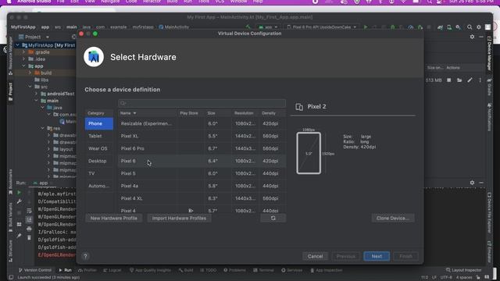Viewport: 500px width, 281px height.
Task: Click the New Hardware Profile button
Action: click(x=114, y=219)
